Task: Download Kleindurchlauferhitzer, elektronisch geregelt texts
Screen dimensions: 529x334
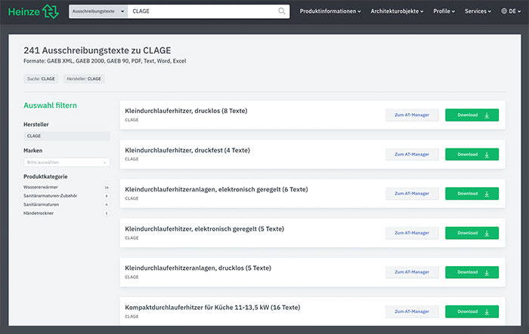Action: pyautogui.click(x=472, y=233)
